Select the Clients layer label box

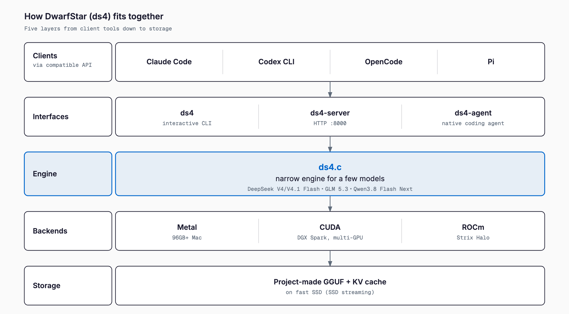click(x=68, y=62)
